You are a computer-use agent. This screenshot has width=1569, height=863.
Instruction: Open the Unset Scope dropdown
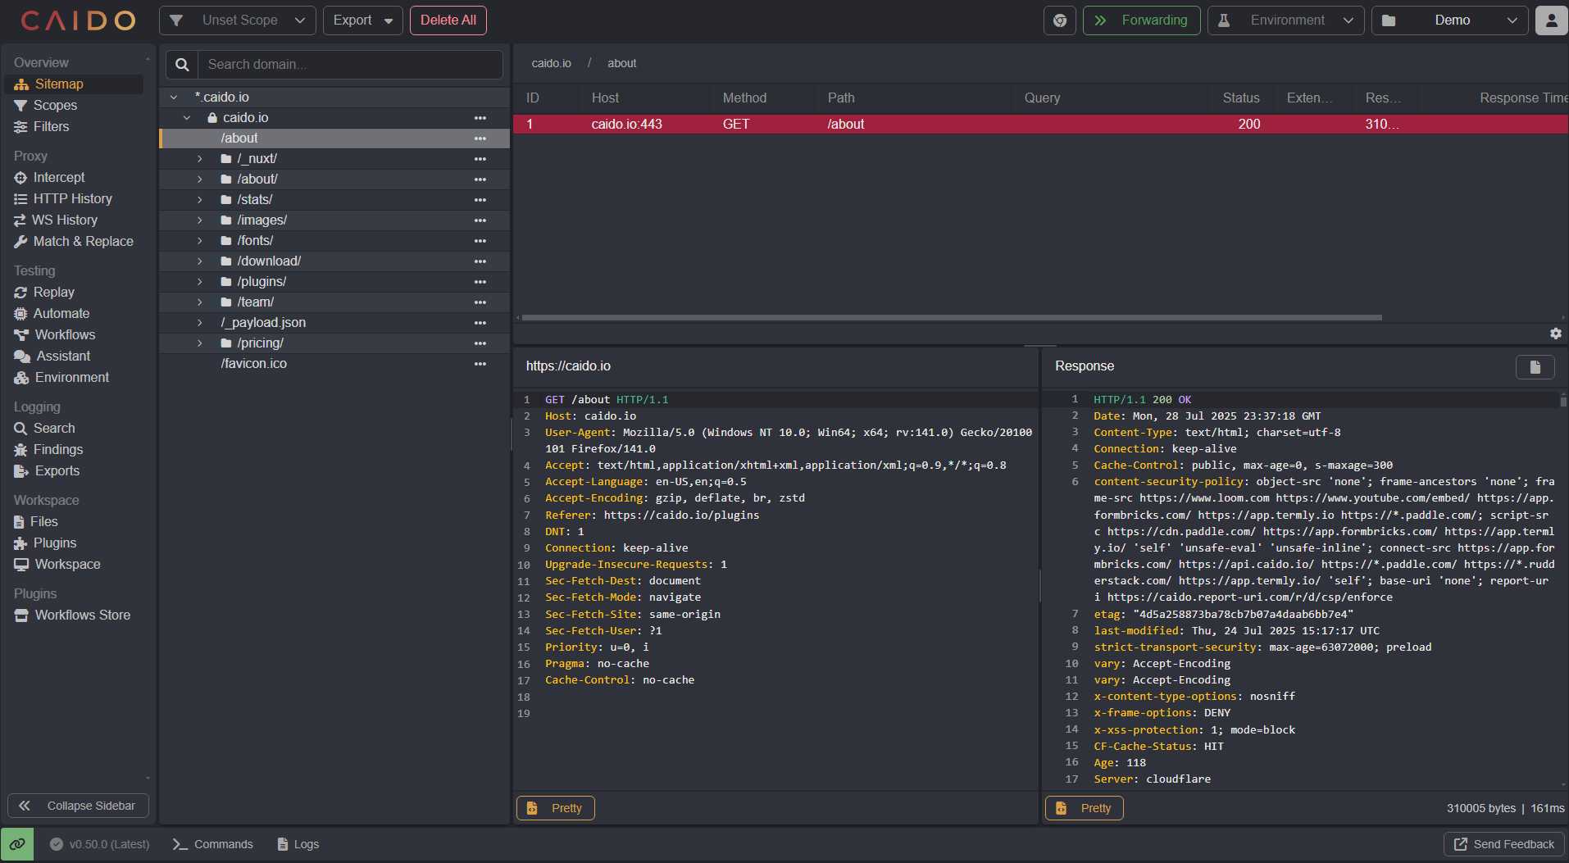(x=237, y=20)
